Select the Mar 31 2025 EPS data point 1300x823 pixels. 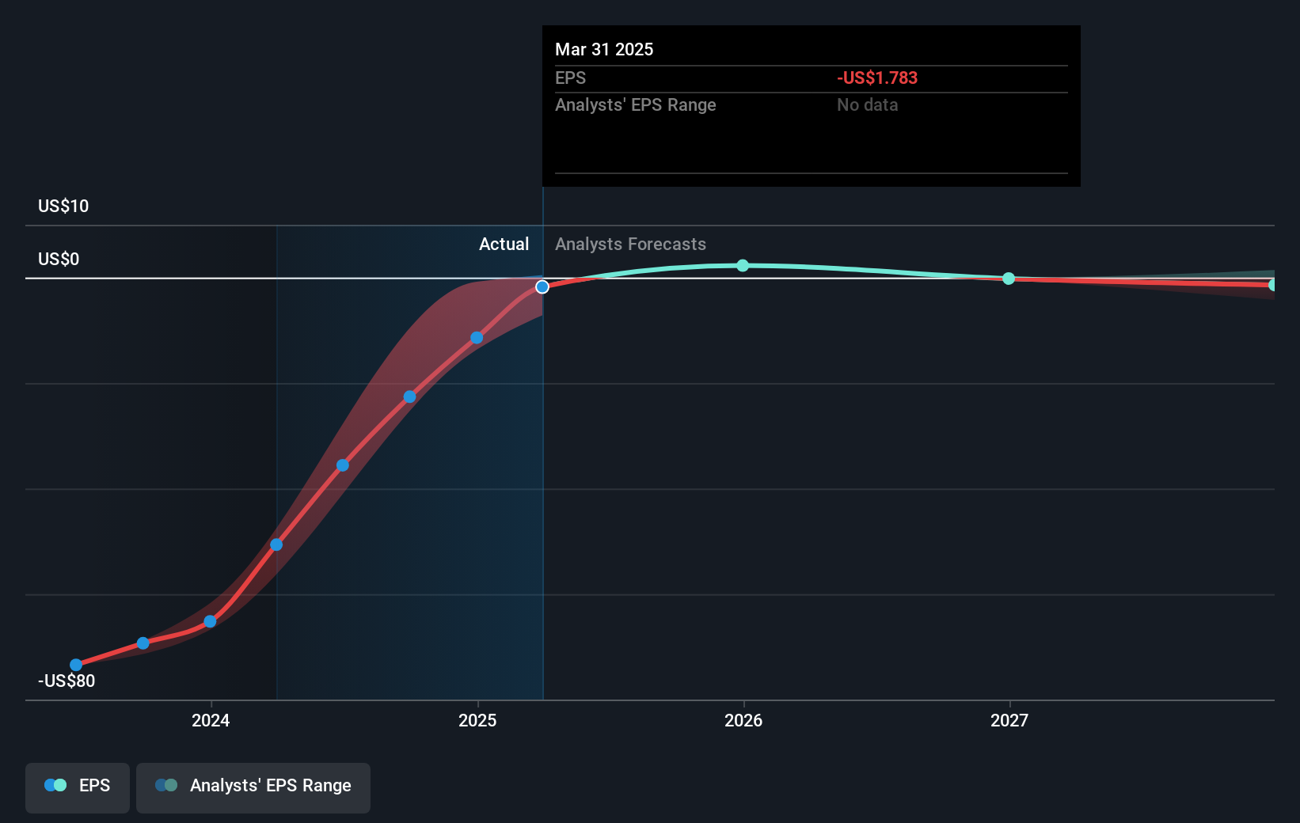click(542, 286)
